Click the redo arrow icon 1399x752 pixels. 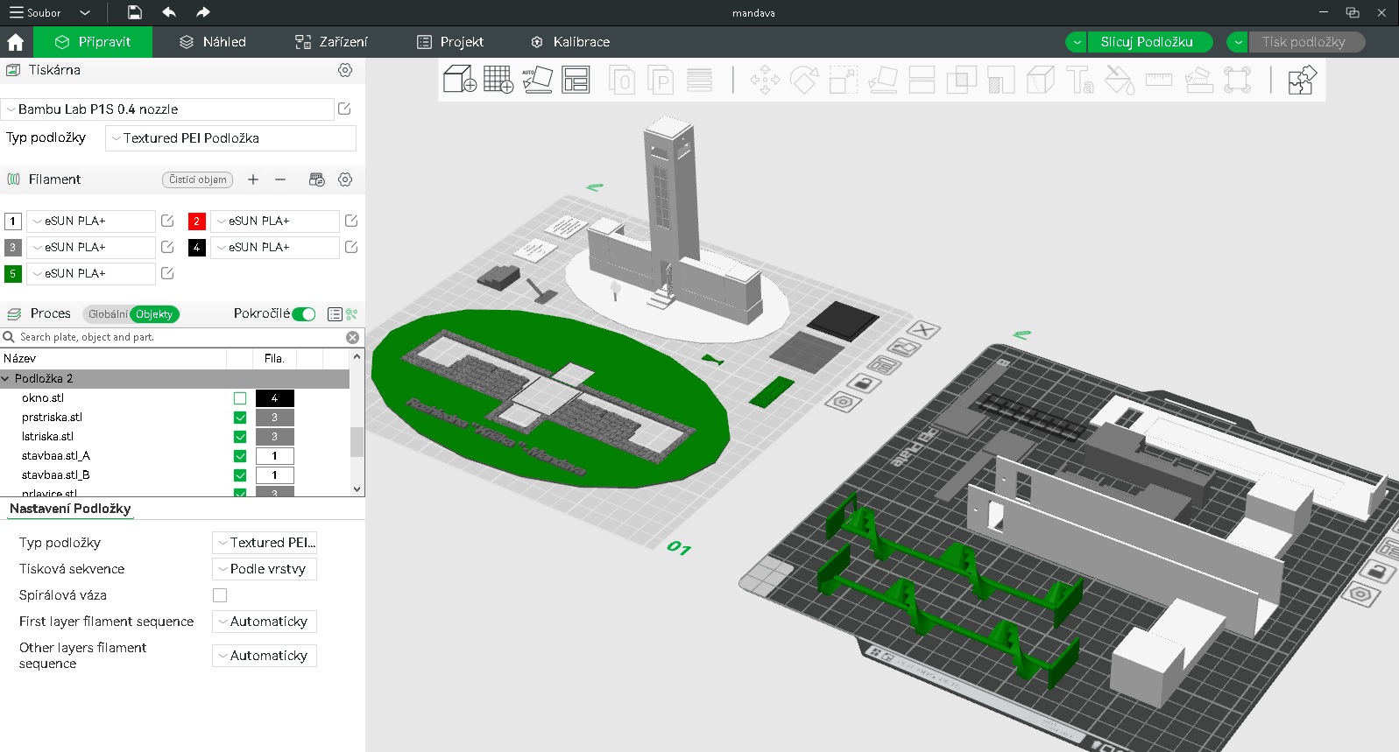pos(203,12)
